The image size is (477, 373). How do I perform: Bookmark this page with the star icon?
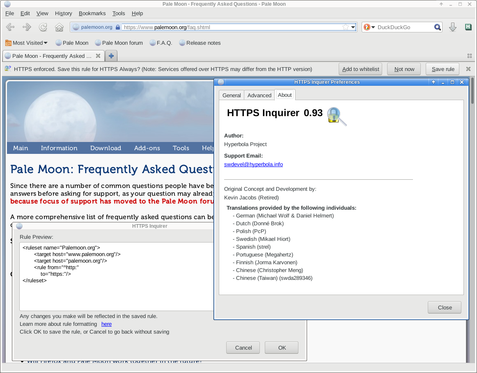(346, 27)
